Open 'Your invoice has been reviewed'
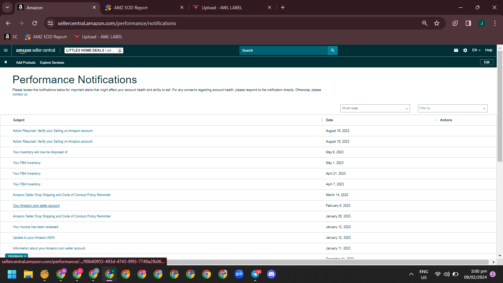 coord(35,227)
